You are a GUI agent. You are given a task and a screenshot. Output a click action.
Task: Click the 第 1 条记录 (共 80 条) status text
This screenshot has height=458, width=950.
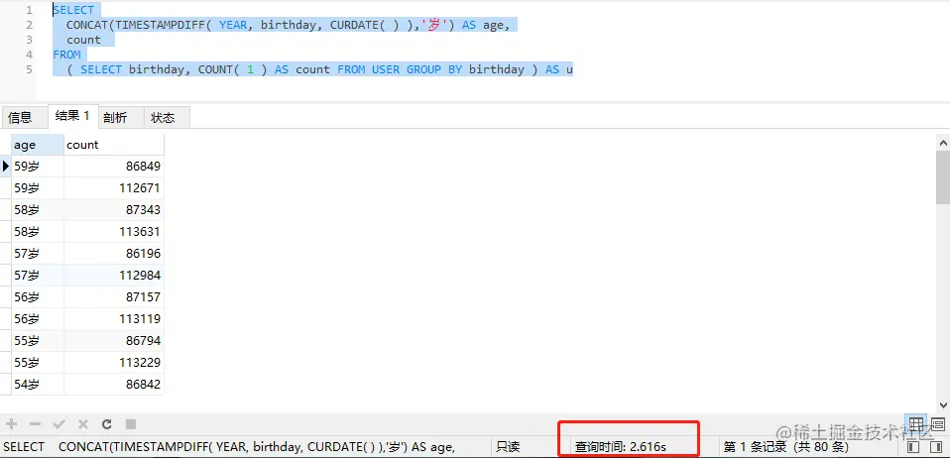(x=786, y=447)
